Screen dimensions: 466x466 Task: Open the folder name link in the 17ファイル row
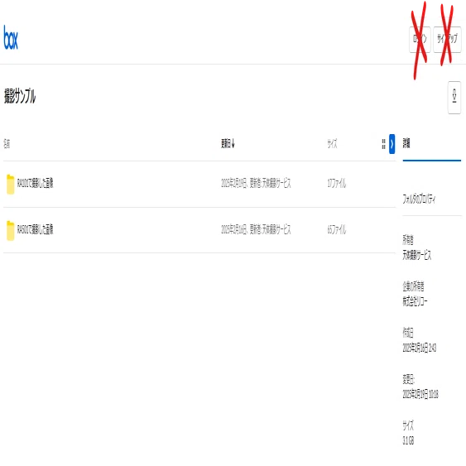(35, 183)
